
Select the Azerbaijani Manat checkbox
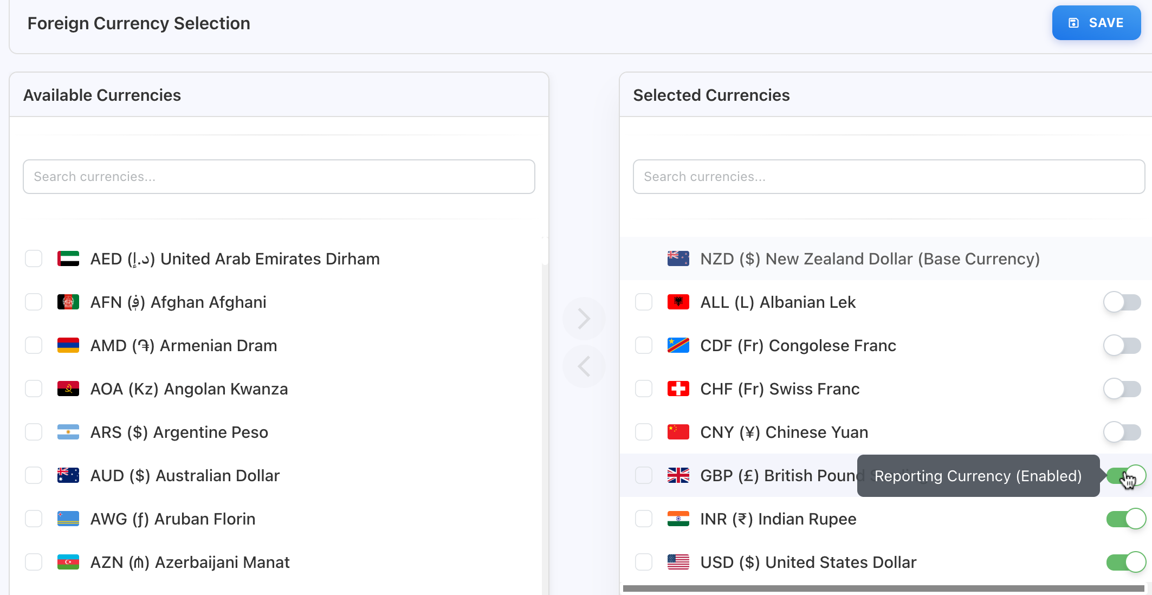[34, 562]
